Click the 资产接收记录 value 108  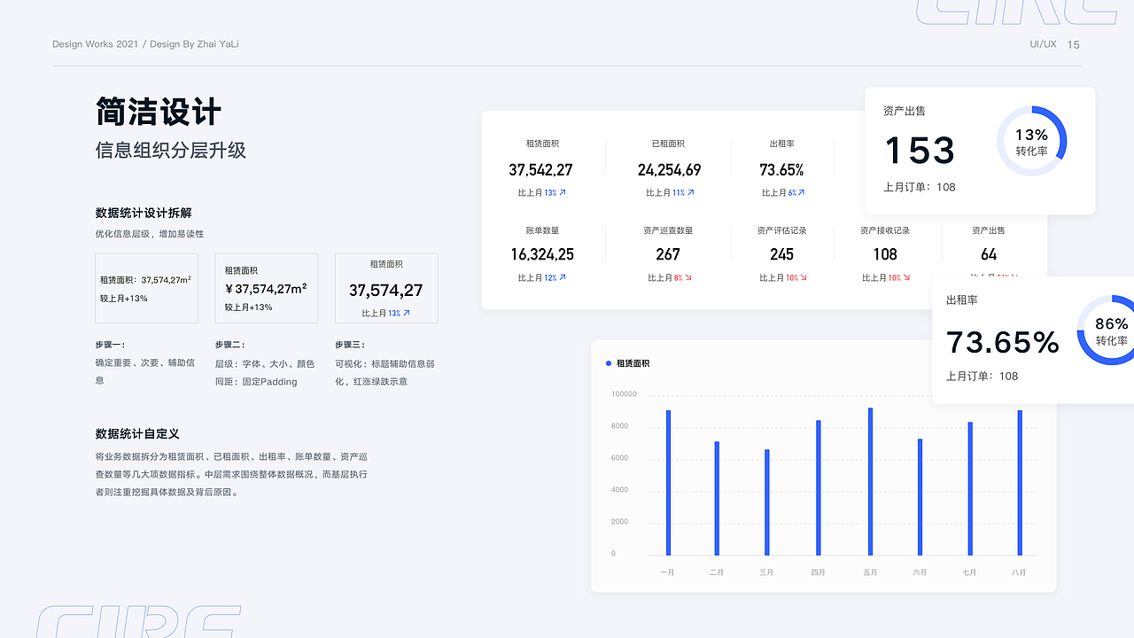coord(885,254)
